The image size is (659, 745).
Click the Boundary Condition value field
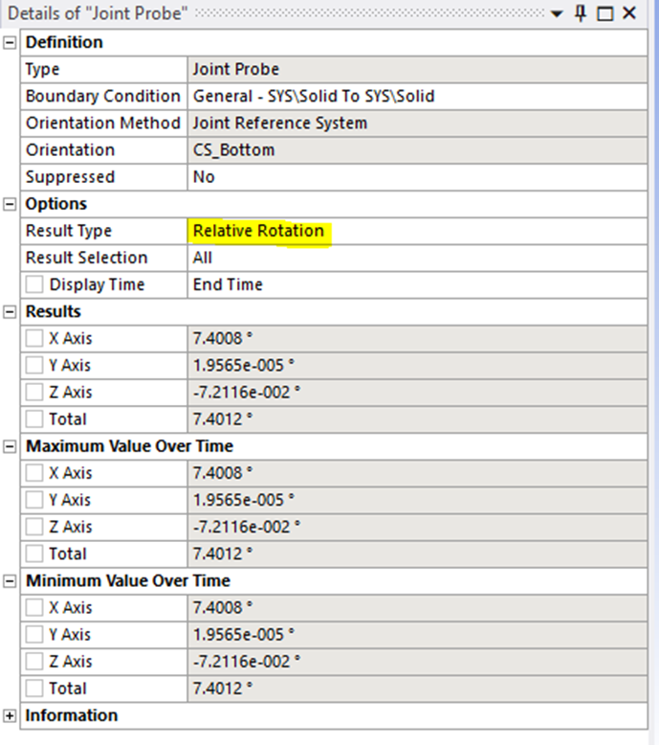coord(416,97)
